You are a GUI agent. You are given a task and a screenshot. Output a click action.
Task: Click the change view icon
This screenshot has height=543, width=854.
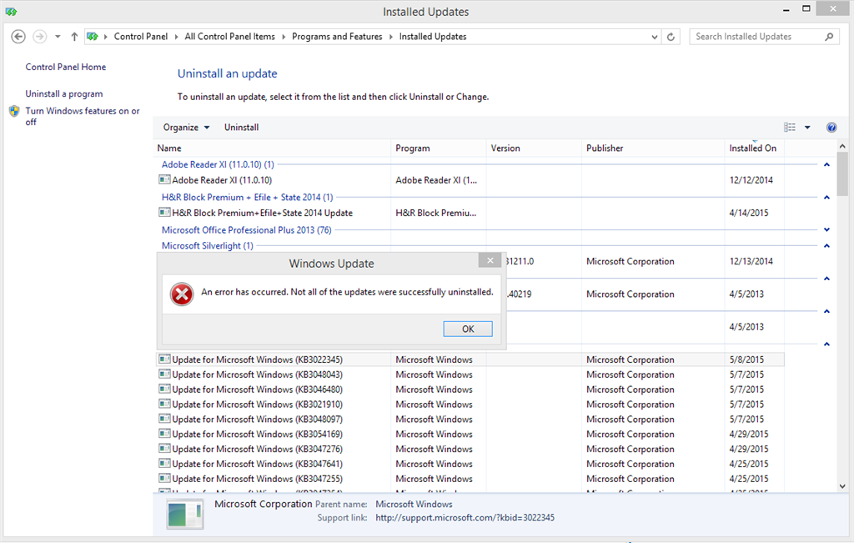pos(789,128)
